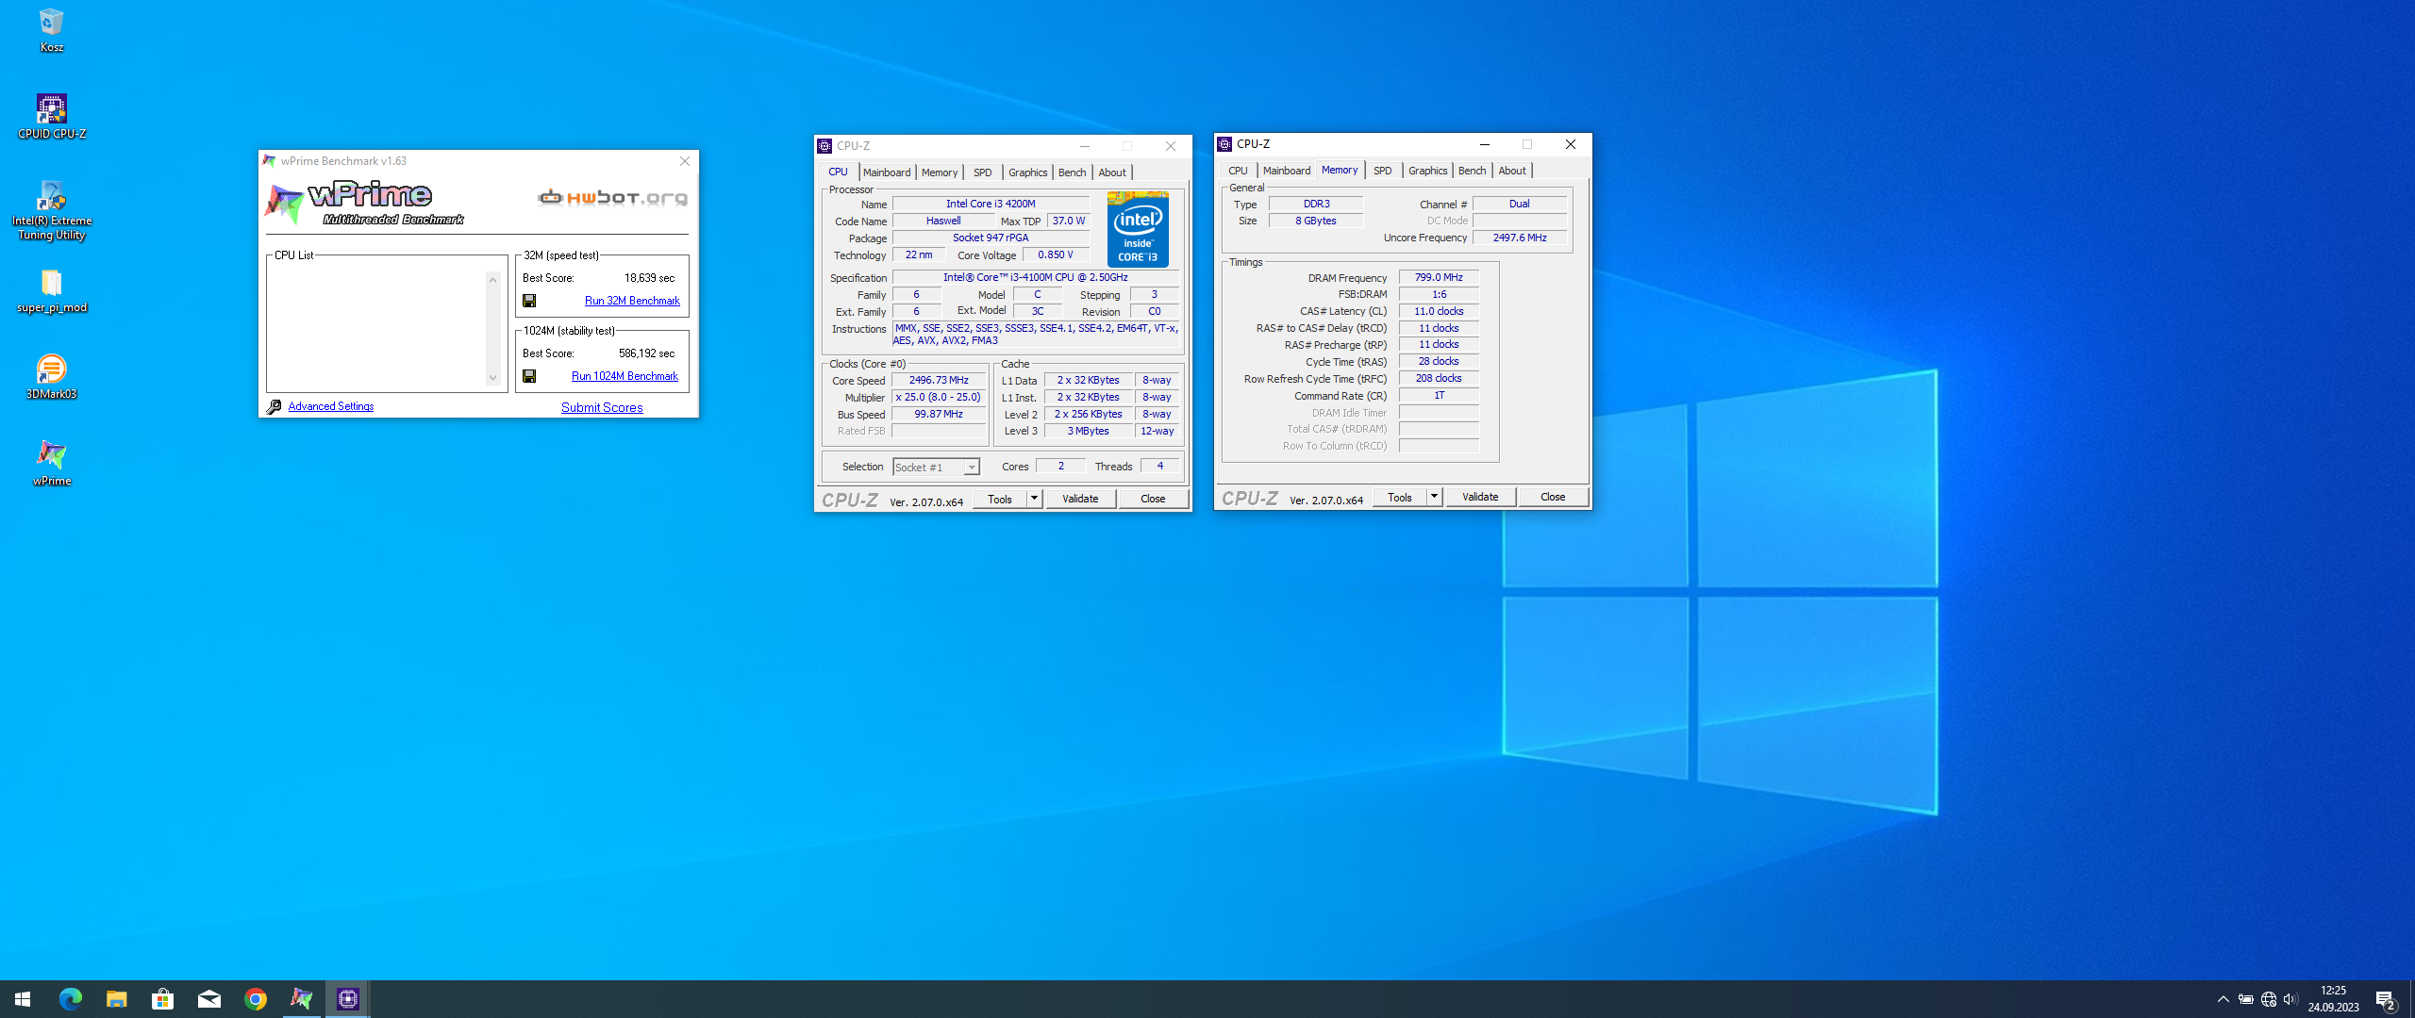Select the super_pi_mod folder icon

(x=51, y=290)
